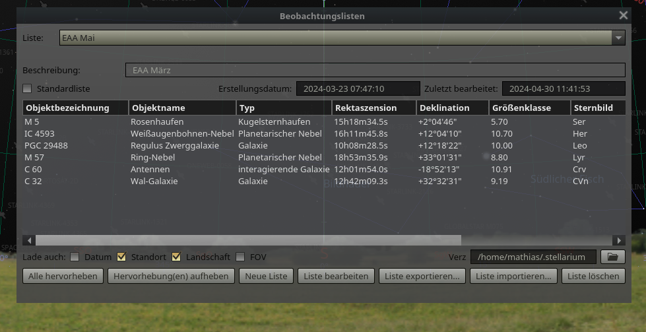Click the Lyr constellation cell
Screen dimensions: 646x332
click(x=579, y=157)
